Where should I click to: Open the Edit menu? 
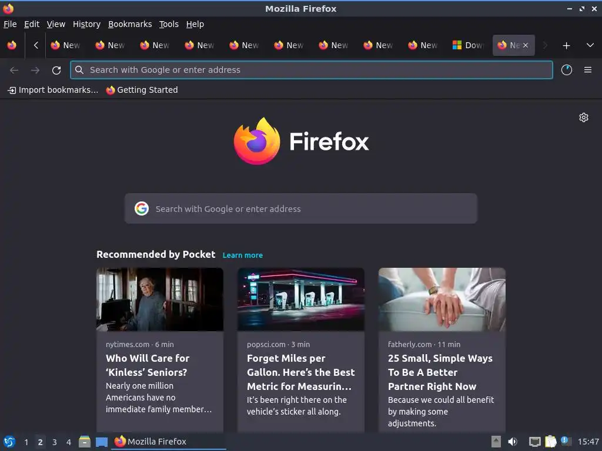[32, 24]
